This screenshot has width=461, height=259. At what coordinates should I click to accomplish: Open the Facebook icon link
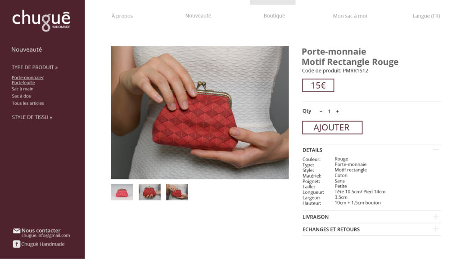17,244
